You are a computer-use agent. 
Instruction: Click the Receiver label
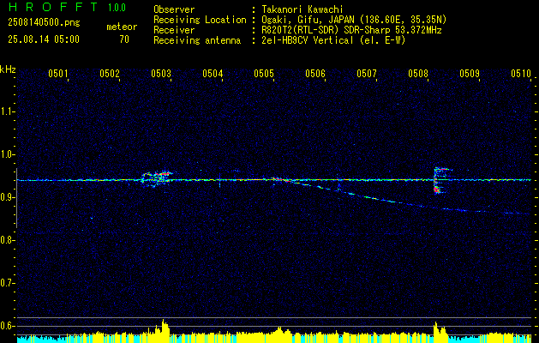click(x=174, y=30)
